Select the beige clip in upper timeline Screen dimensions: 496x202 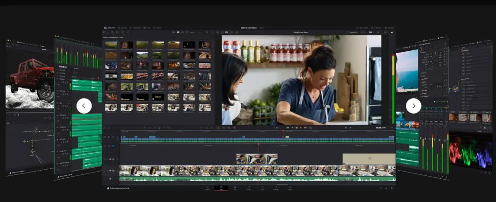287,137
